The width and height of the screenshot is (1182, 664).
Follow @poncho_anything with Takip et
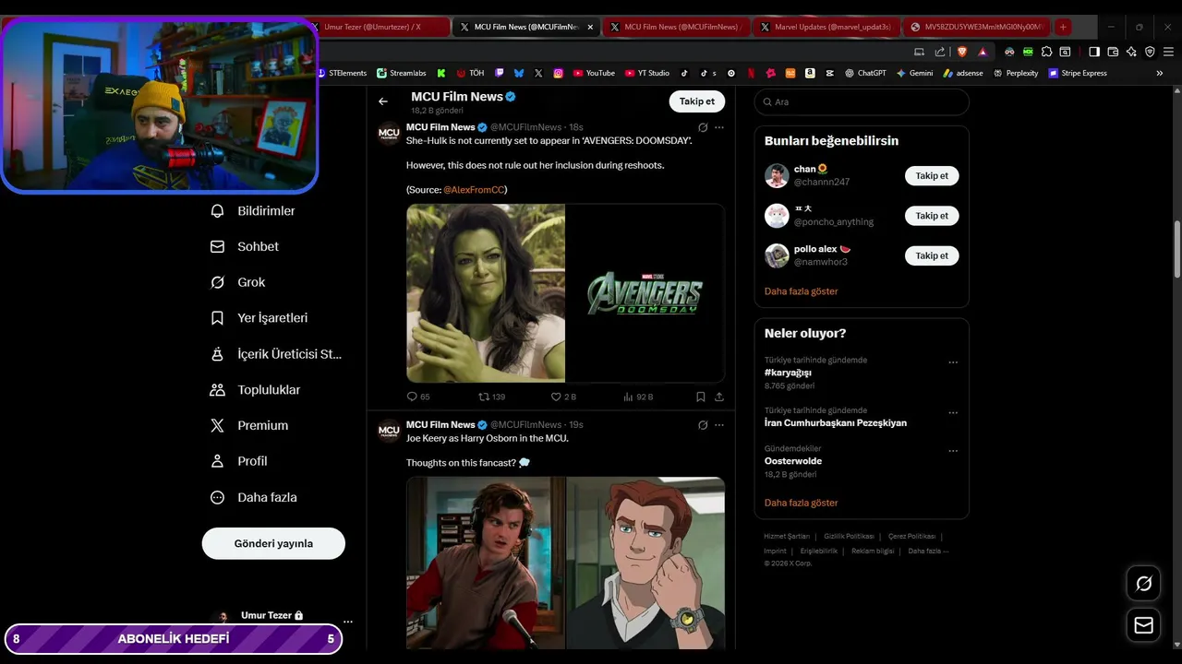[x=932, y=216]
